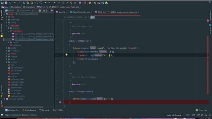
Task: Click the Redo toolbar icon
Action: pos(19,3)
